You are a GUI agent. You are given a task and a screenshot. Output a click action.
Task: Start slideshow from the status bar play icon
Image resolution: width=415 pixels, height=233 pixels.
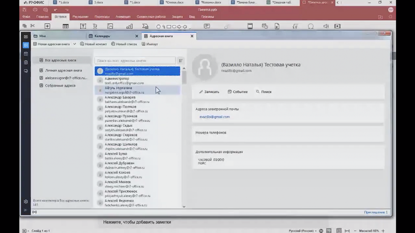coord(24,231)
